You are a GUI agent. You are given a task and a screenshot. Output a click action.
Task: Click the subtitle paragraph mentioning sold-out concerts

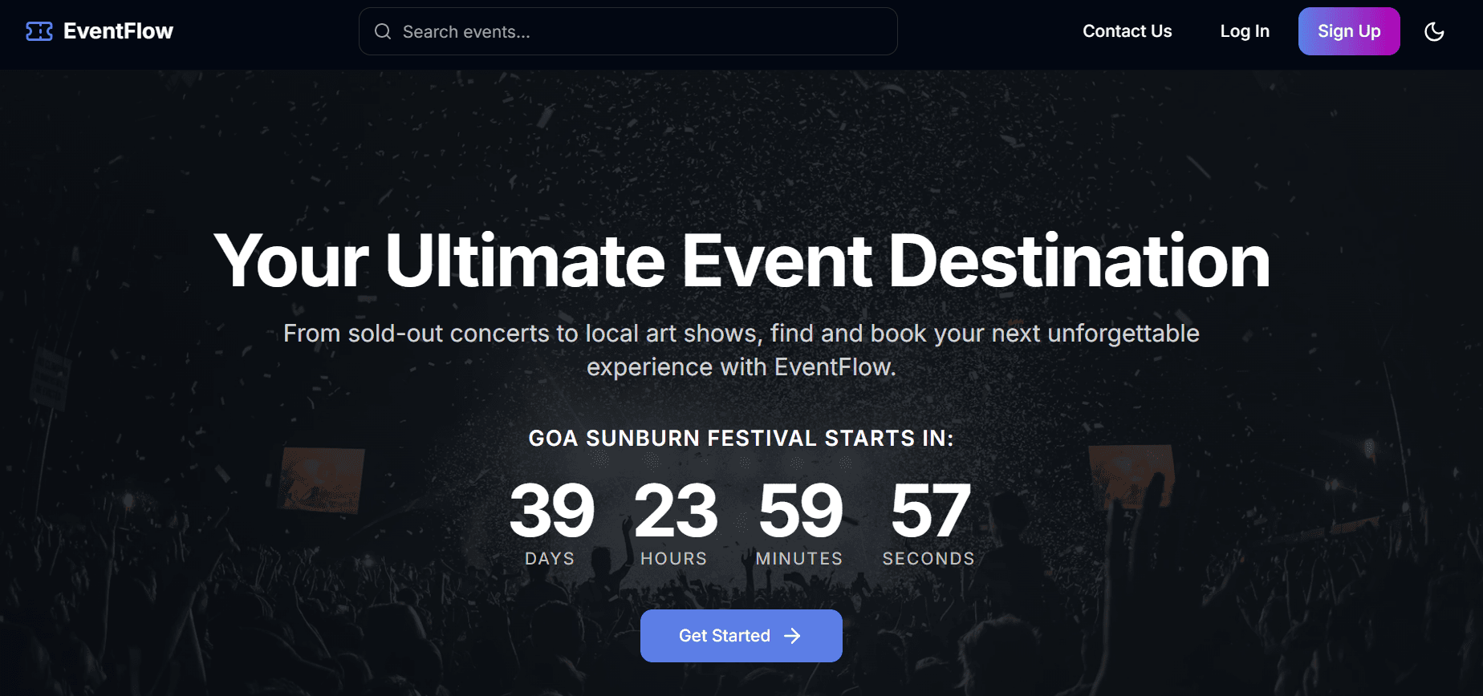coord(741,350)
